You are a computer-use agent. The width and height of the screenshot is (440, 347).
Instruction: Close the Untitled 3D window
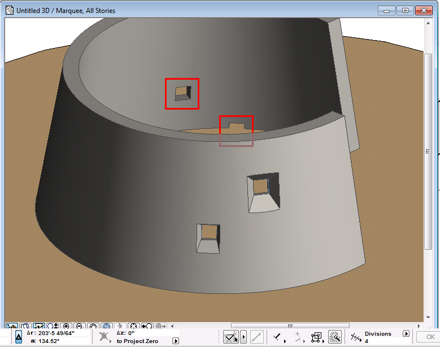[x=424, y=11]
